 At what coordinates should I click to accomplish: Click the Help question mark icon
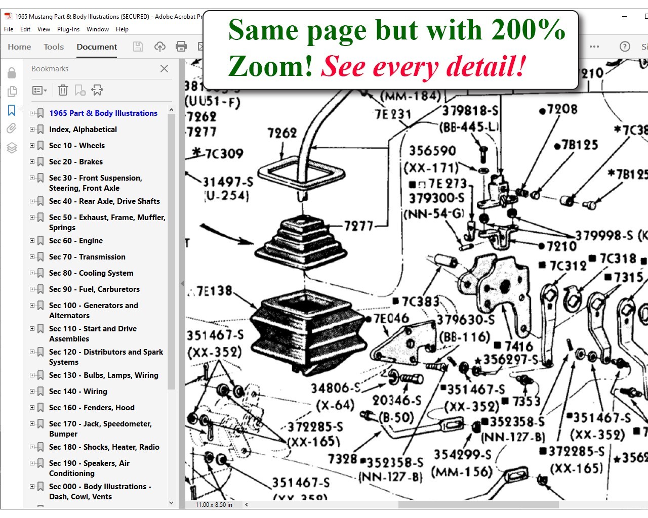tap(625, 47)
